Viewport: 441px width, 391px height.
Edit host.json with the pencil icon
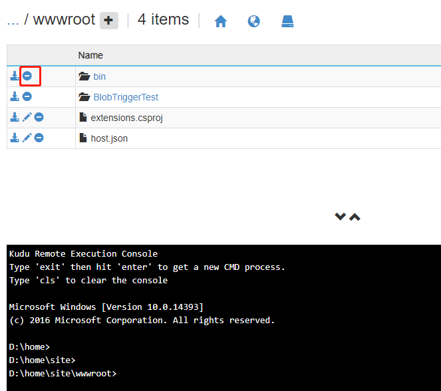[x=27, y=138]
